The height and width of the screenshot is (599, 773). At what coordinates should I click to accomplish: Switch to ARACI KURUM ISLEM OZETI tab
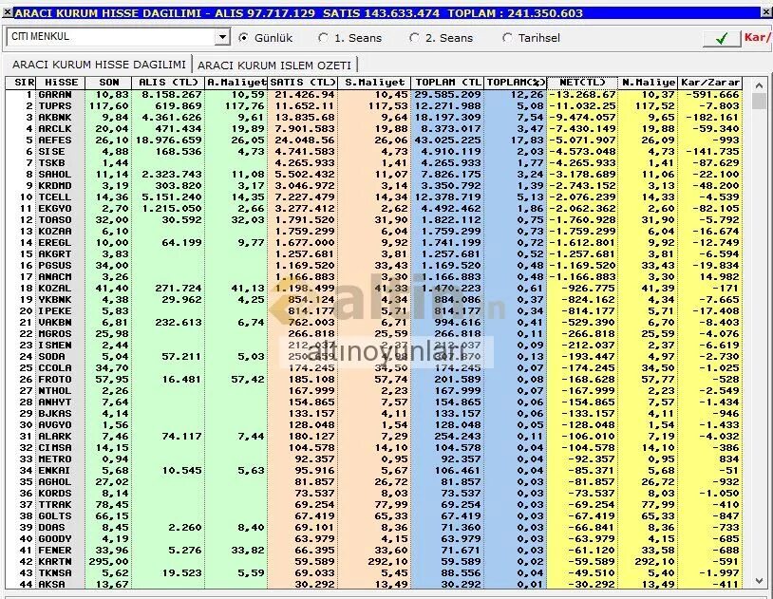pyautogui.click(x=274, y=66)
